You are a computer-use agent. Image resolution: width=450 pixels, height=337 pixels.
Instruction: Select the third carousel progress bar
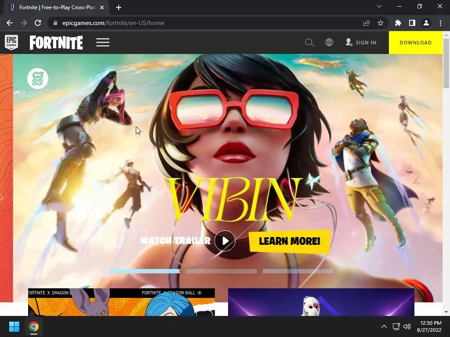click(x=298, y=271)
